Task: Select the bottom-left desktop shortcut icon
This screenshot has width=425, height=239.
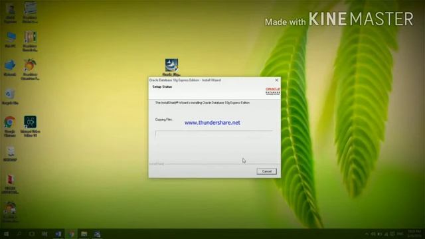Action: click(10, 212)
